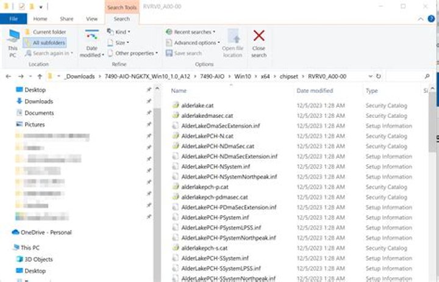Viewport: 439px width, 282px height.
Task: Switch to the Share ribbon tab
Action: (x=66, y=19)
